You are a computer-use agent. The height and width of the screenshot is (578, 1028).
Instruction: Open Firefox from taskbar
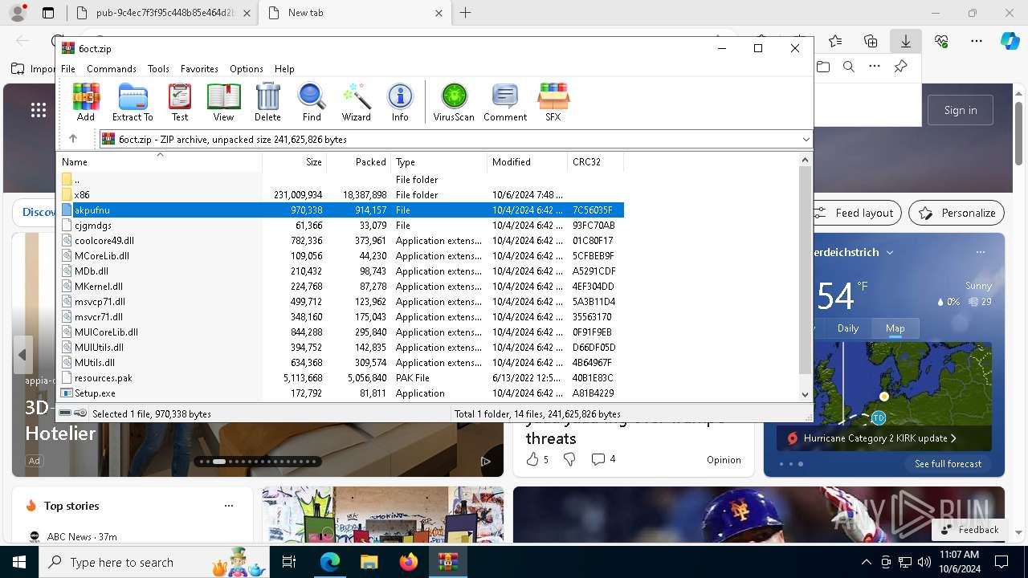click(408, 562)
